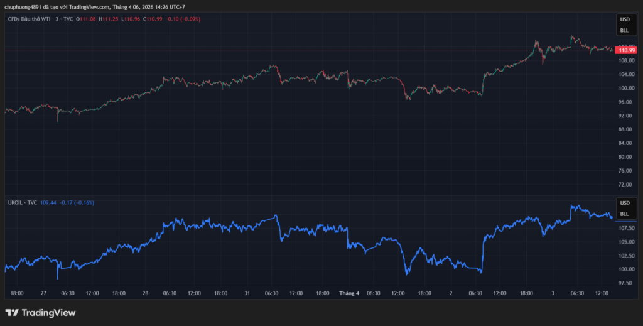Click the TradingView logo icon

(11, 312)
